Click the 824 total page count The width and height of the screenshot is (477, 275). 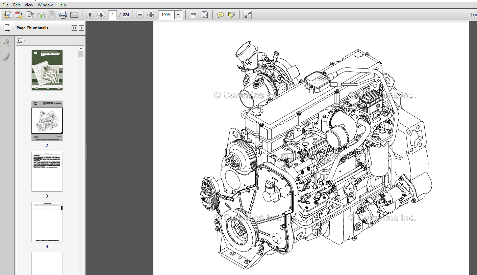[126, 15]
